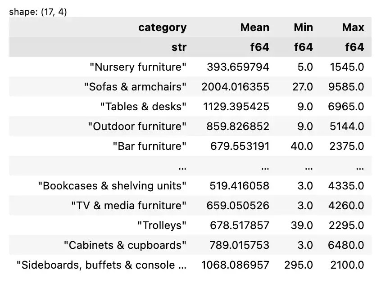Image resolution: width=381 pixels, height=288 pixels.
Task: Click the "Trolleys" category cell
Action: (x=162, y=225)
